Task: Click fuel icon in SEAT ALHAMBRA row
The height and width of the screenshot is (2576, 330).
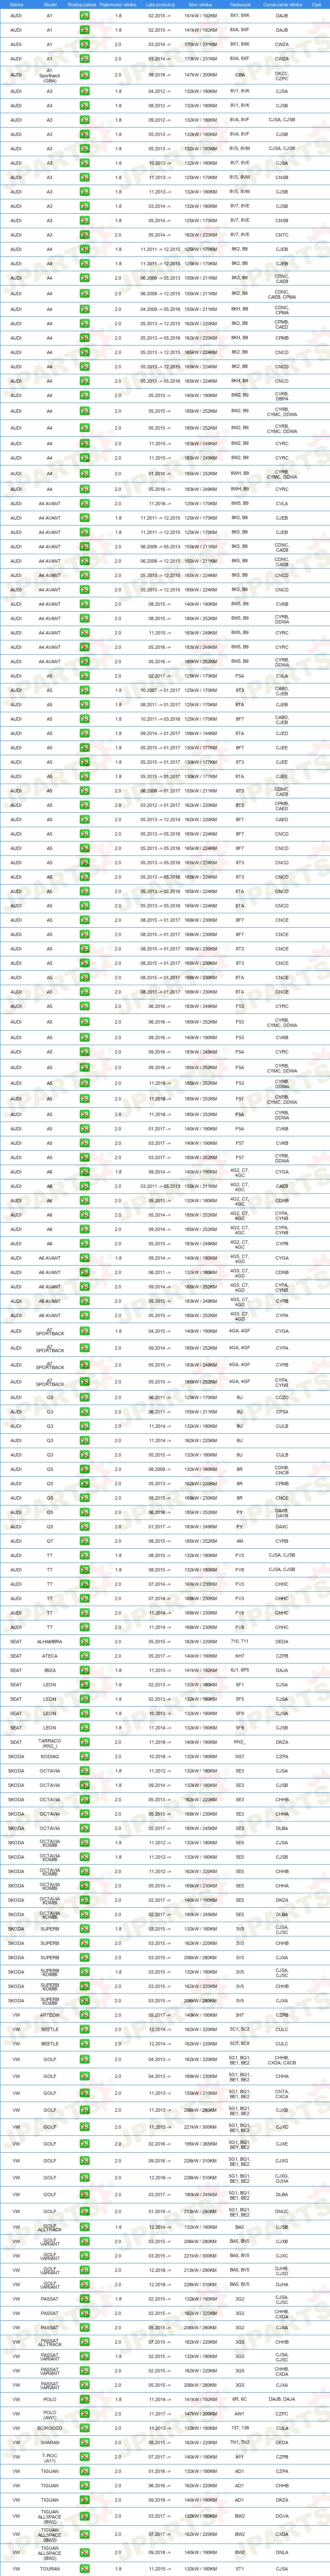Action: point(85,1642)
